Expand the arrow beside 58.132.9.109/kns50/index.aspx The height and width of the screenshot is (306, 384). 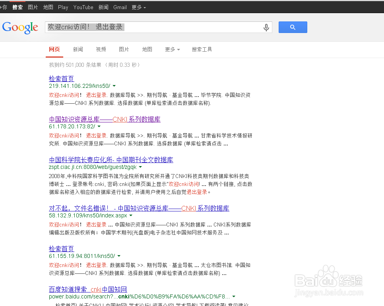(x=131, y=216)
